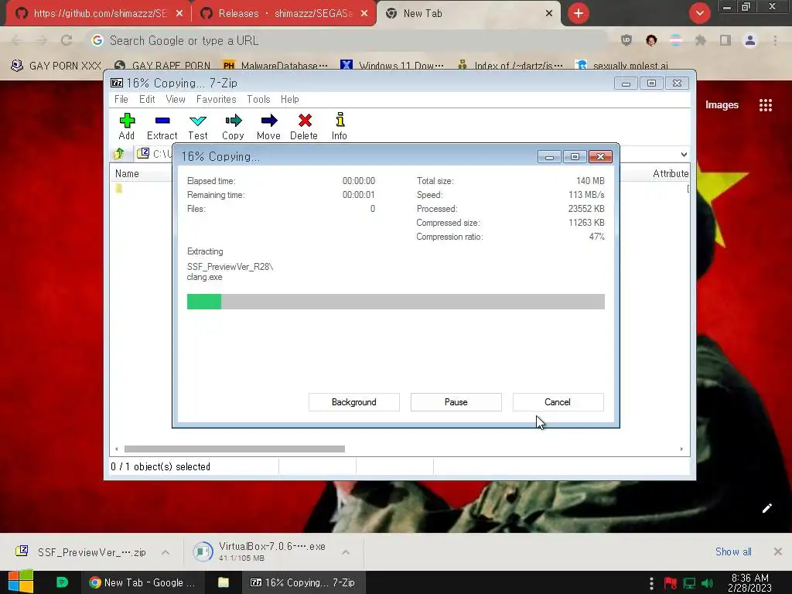Open the Index of /~dartz/is bookmark

[x=510, y=66]
